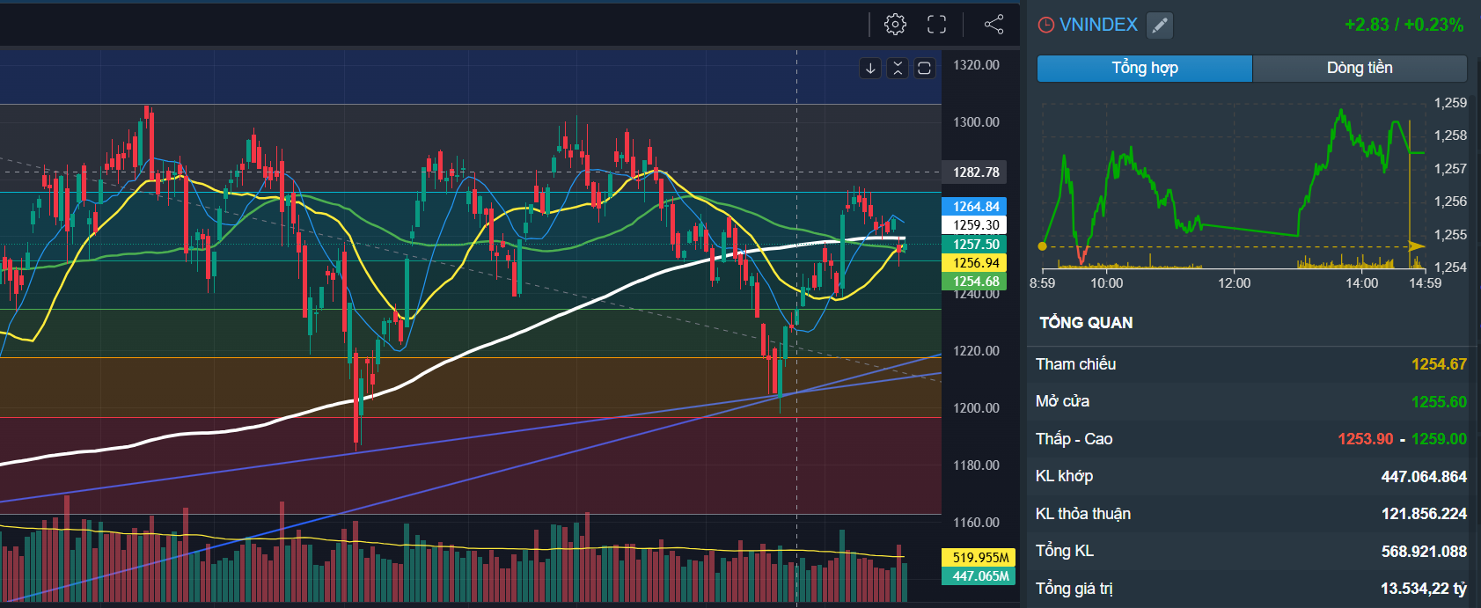Click the share chart icon

pyautogui.click(x=993, y=25)
